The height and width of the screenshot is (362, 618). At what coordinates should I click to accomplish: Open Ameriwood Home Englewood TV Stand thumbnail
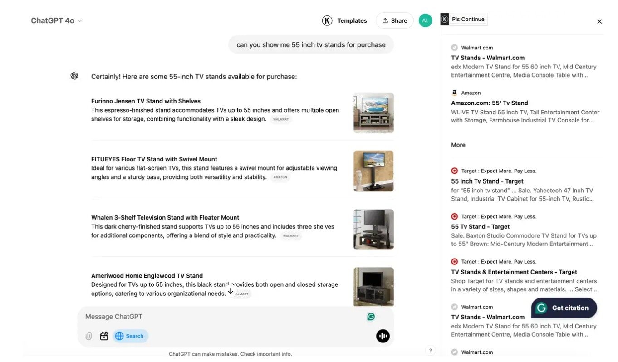tap(373, 287)
